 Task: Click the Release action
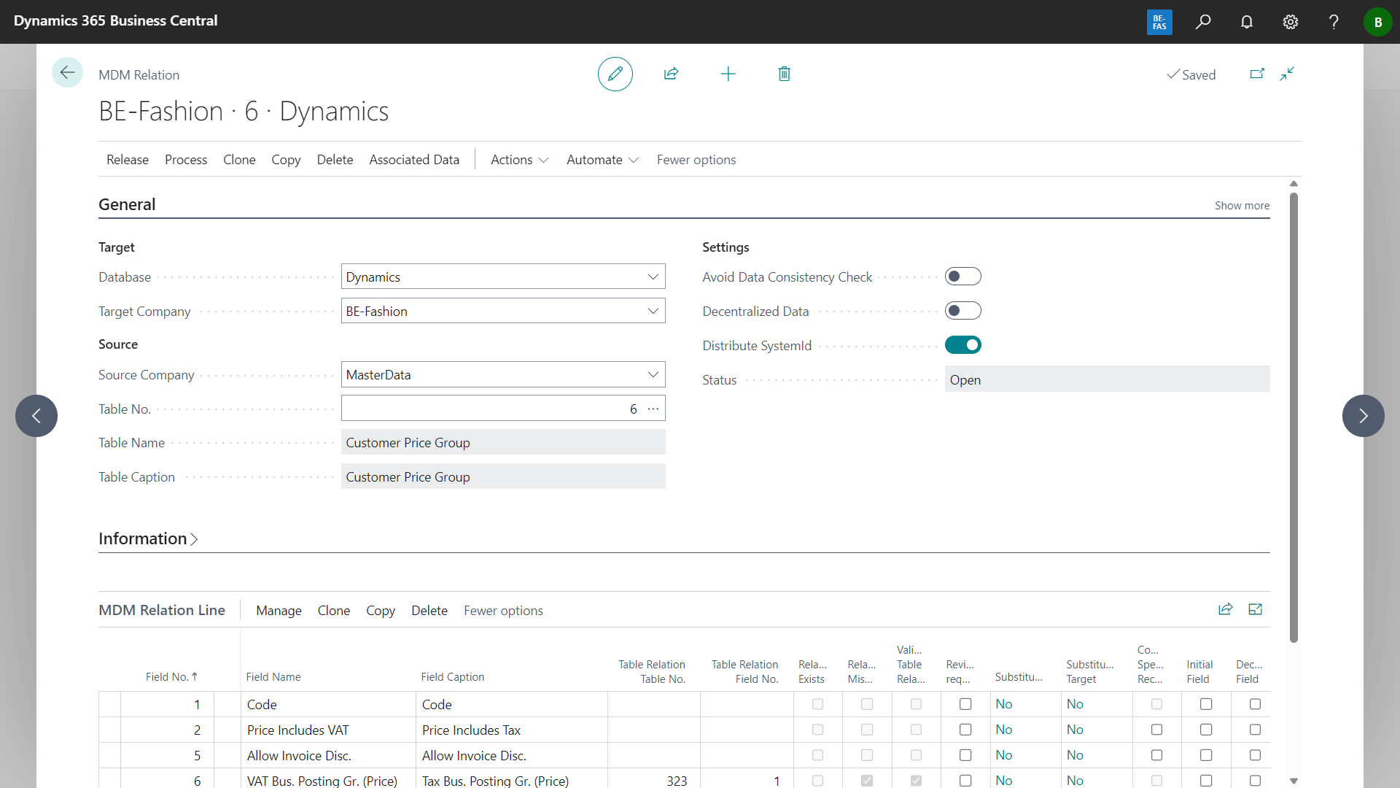pyautogui.click(x=128, y=160)
